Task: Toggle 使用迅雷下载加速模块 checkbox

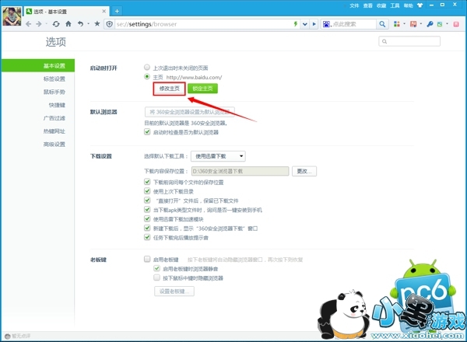Action: (x=147, y=218)
